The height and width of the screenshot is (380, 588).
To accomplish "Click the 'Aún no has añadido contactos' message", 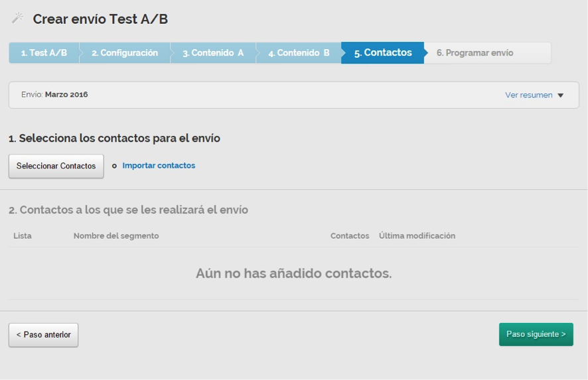I will [x=293, y=273].
